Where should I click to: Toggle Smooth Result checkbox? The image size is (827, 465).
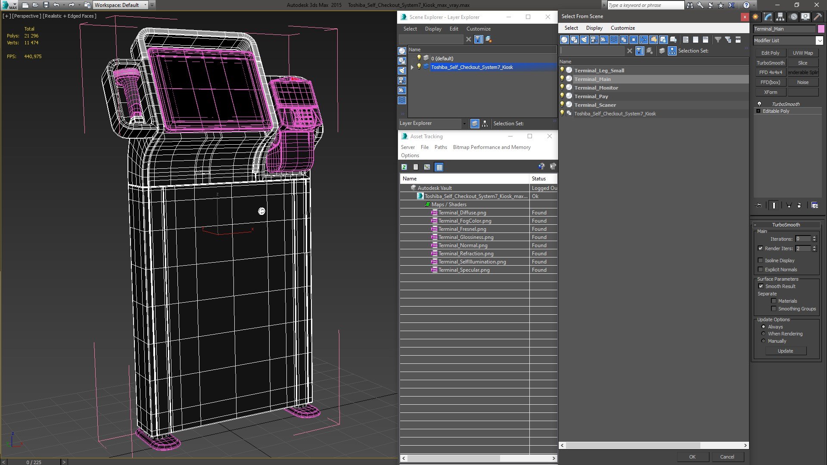point(761,286)
